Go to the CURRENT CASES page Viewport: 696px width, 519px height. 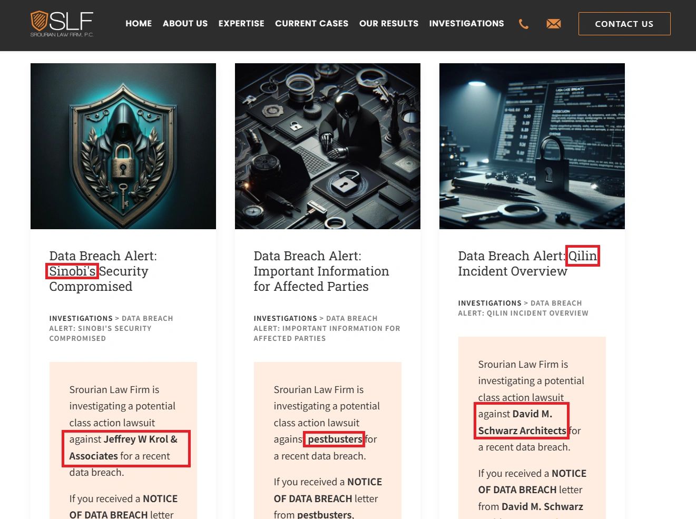pos(311,24)
